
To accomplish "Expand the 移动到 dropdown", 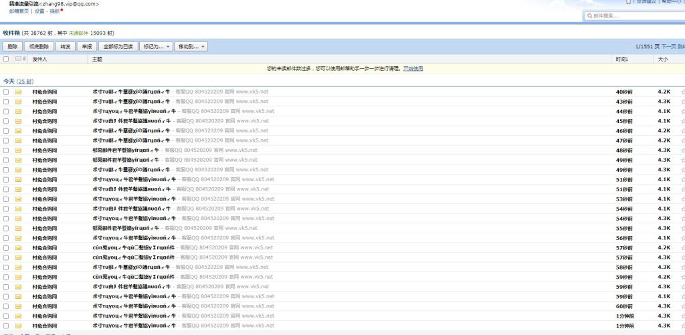I will [191, 47].
